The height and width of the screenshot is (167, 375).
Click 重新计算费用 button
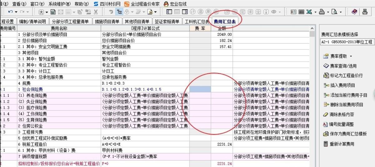point(338,144)
